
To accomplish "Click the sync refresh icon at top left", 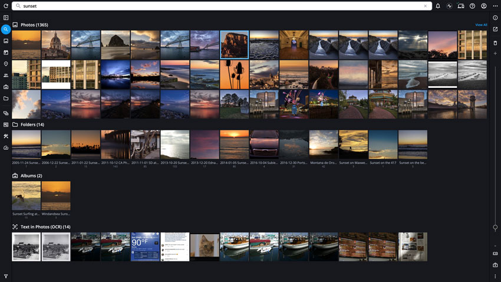I will (x=6, y=6).
